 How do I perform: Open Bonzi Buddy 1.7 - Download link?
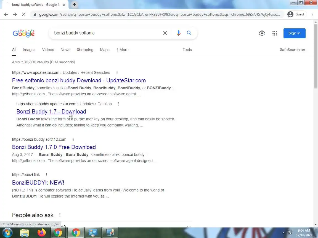pyautogui.click(x=51, y=112)
